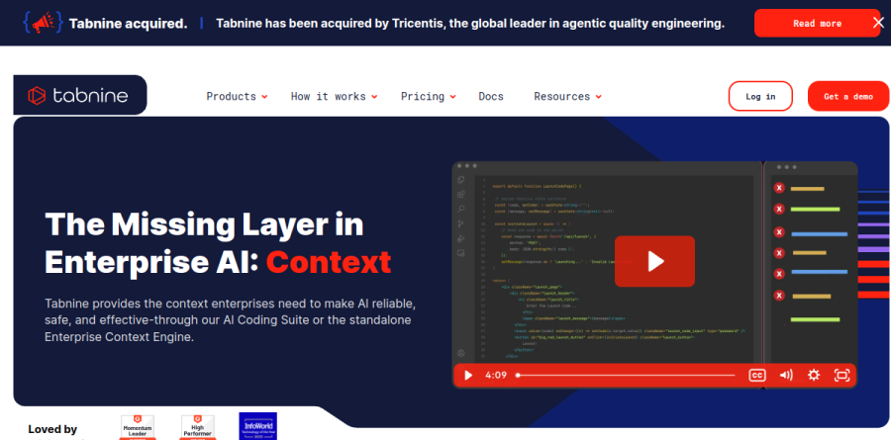
Task: Expand the Pricing menu
Action: pyautogui.click(x=428, y=97)
